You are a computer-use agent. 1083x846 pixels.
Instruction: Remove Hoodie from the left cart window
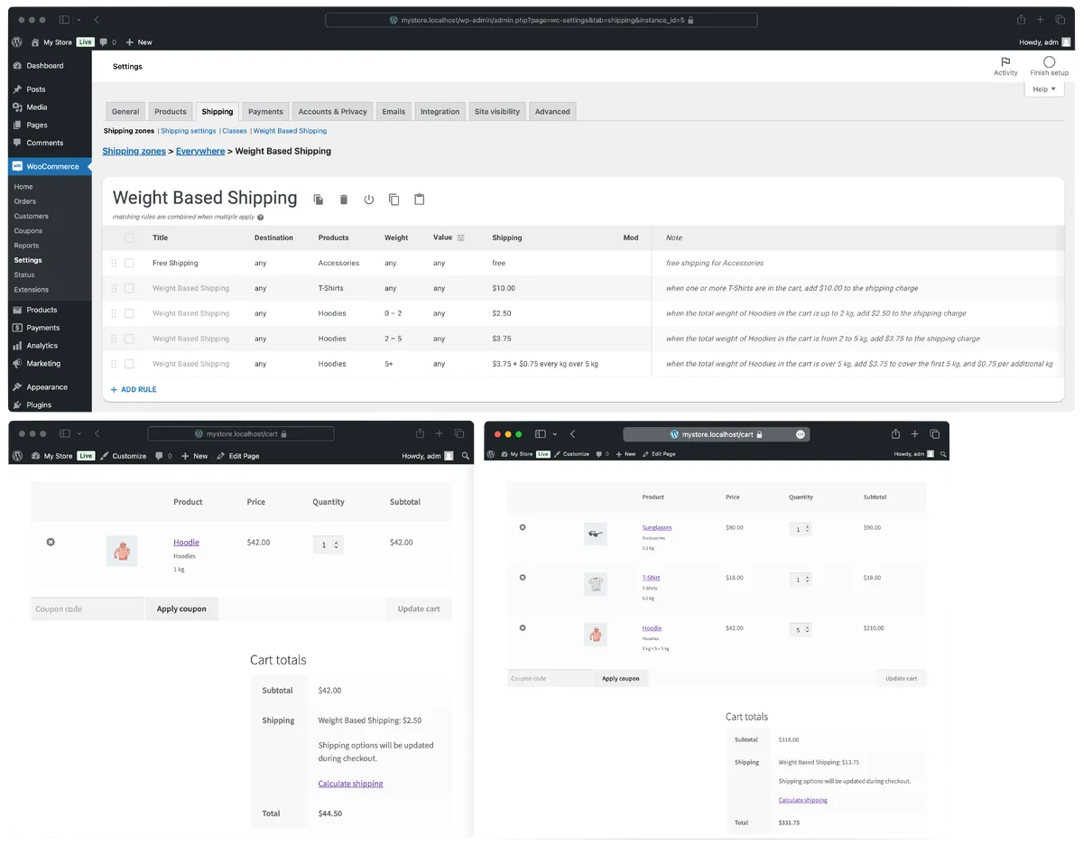click(51, 542)
